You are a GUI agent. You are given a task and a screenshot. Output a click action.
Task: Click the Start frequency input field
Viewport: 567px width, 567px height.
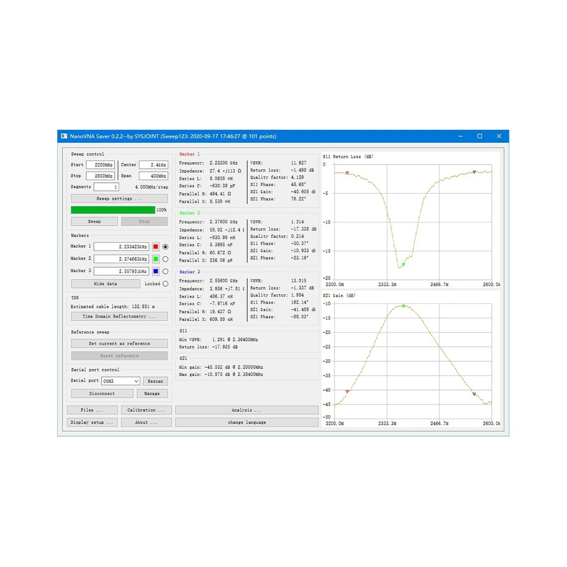click(100, 165)
